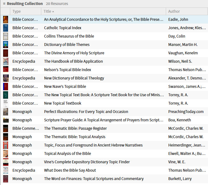
Task: Click author 'Manser, Martin H.'
Action: coord(183,45)
